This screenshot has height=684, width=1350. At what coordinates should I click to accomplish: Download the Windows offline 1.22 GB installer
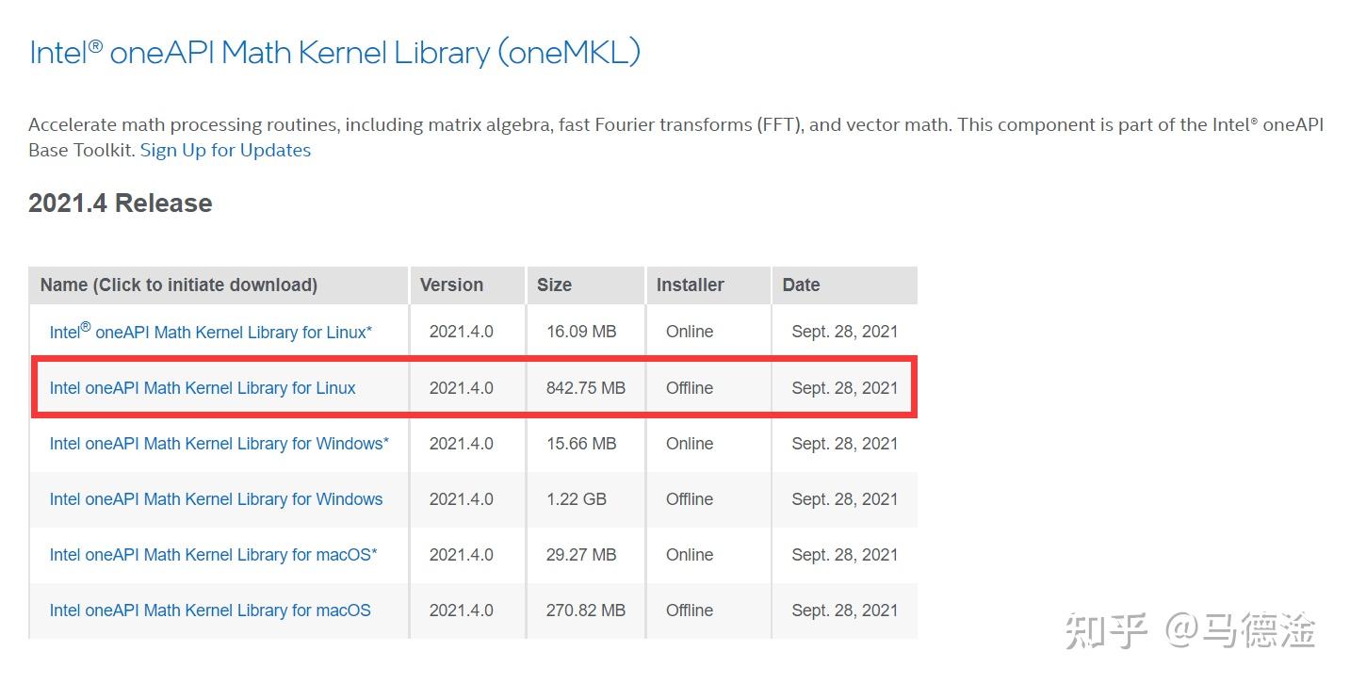[216, 499]
